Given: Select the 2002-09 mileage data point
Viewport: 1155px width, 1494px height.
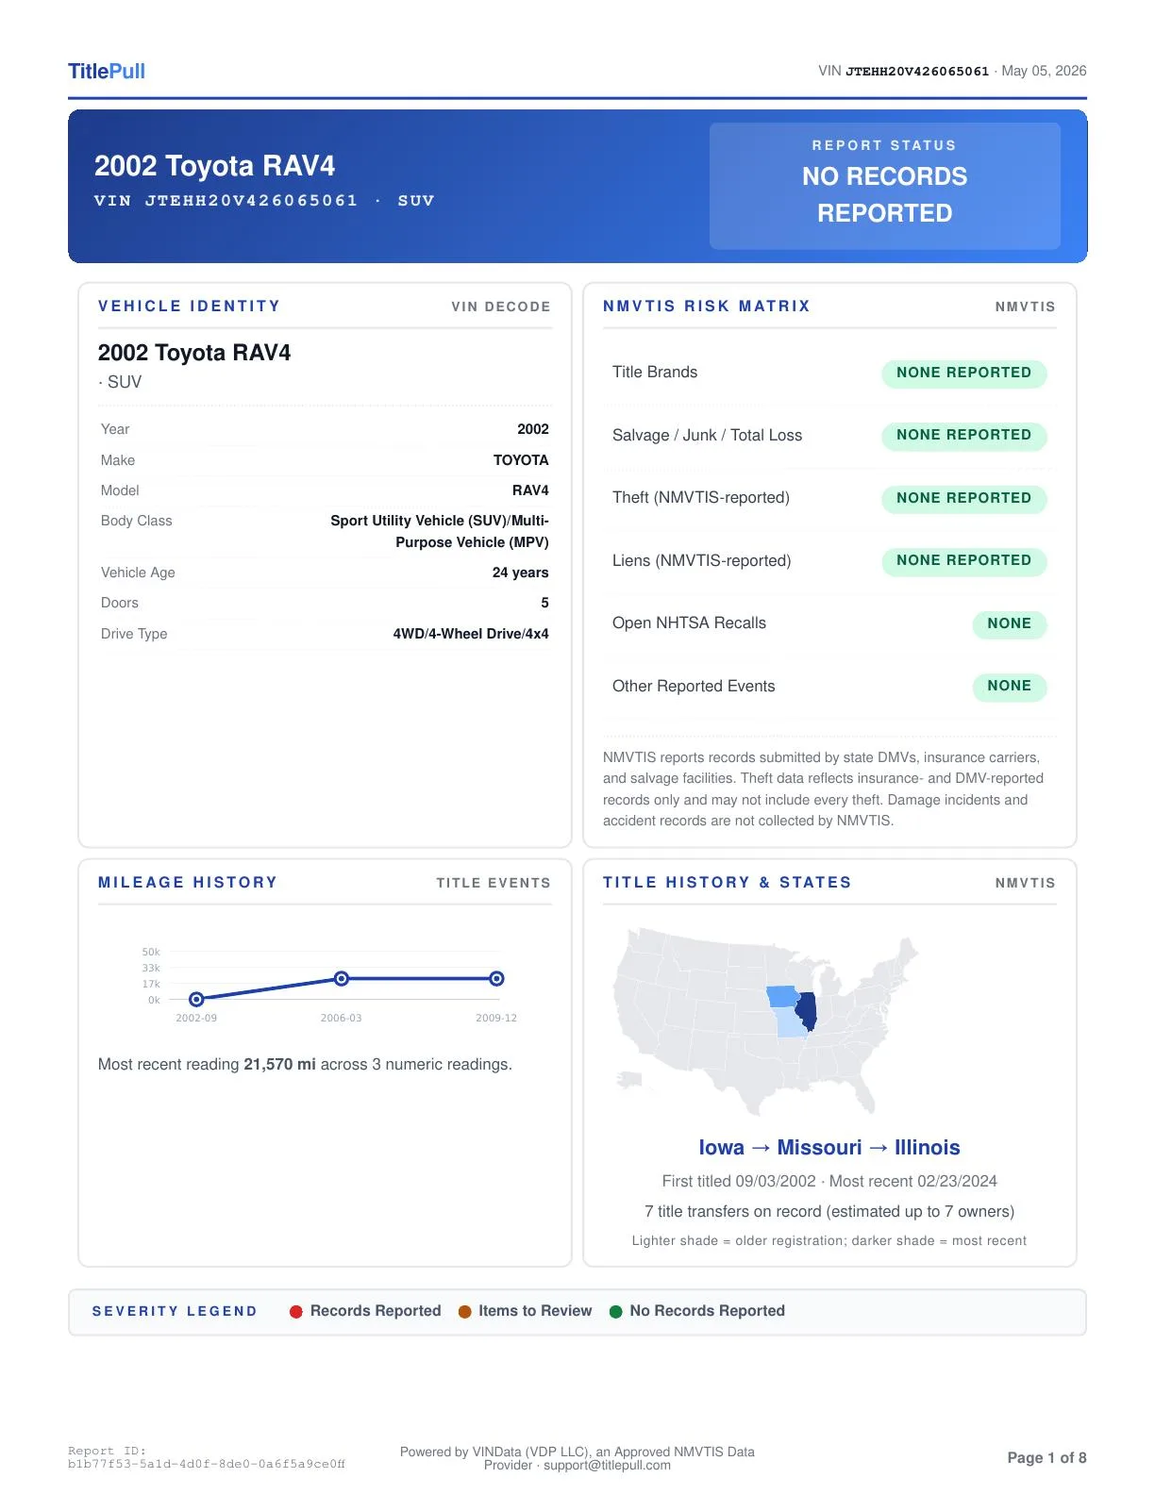Looking at the screenshot, I should 196,999.
